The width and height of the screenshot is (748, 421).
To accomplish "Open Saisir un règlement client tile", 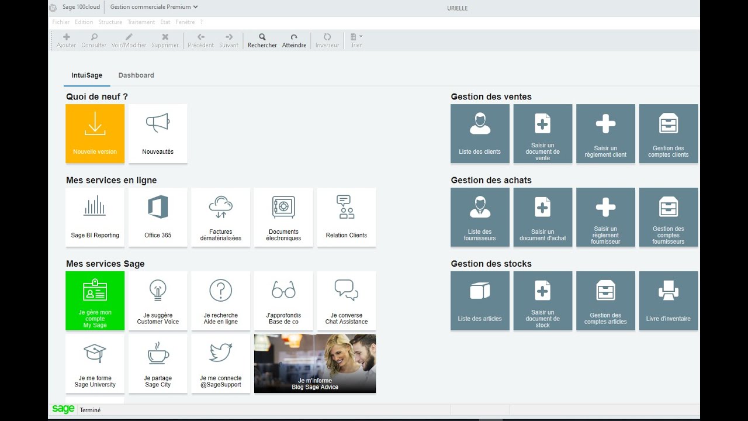I will [605, 133].
